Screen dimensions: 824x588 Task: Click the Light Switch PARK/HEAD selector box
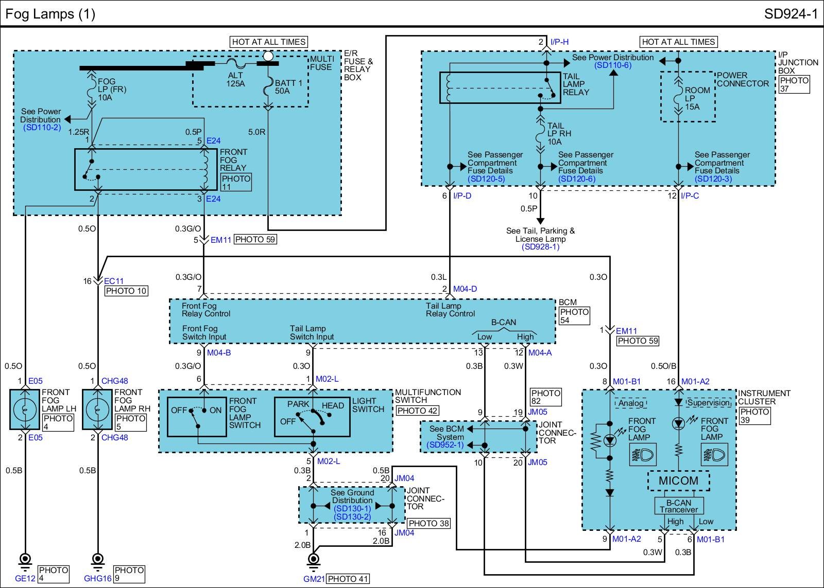click(x=312, y=417)
